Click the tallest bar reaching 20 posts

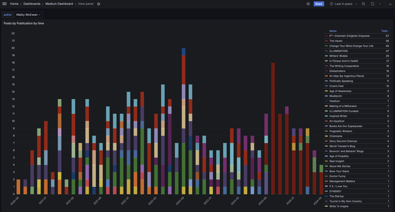point(184,121)
